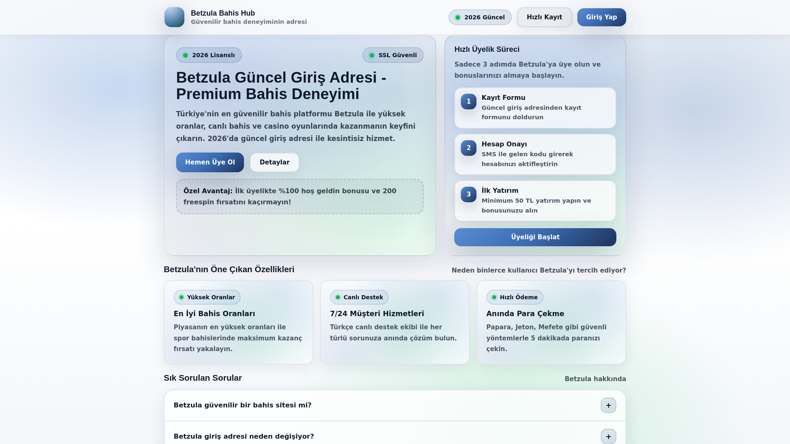The image size is (790, 444).
Task: Click the question 'Betzula güvenilir bir bahis sitesi mi?'
Action: [x=242, y=405]
